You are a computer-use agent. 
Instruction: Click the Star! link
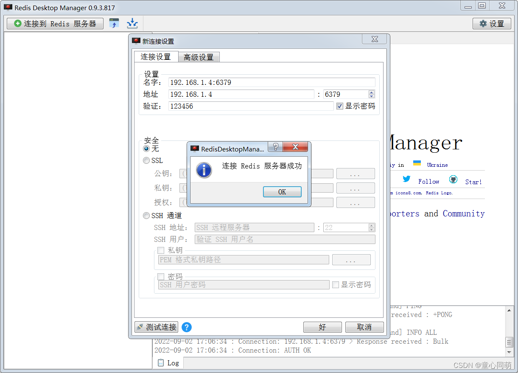pos(473,182)
